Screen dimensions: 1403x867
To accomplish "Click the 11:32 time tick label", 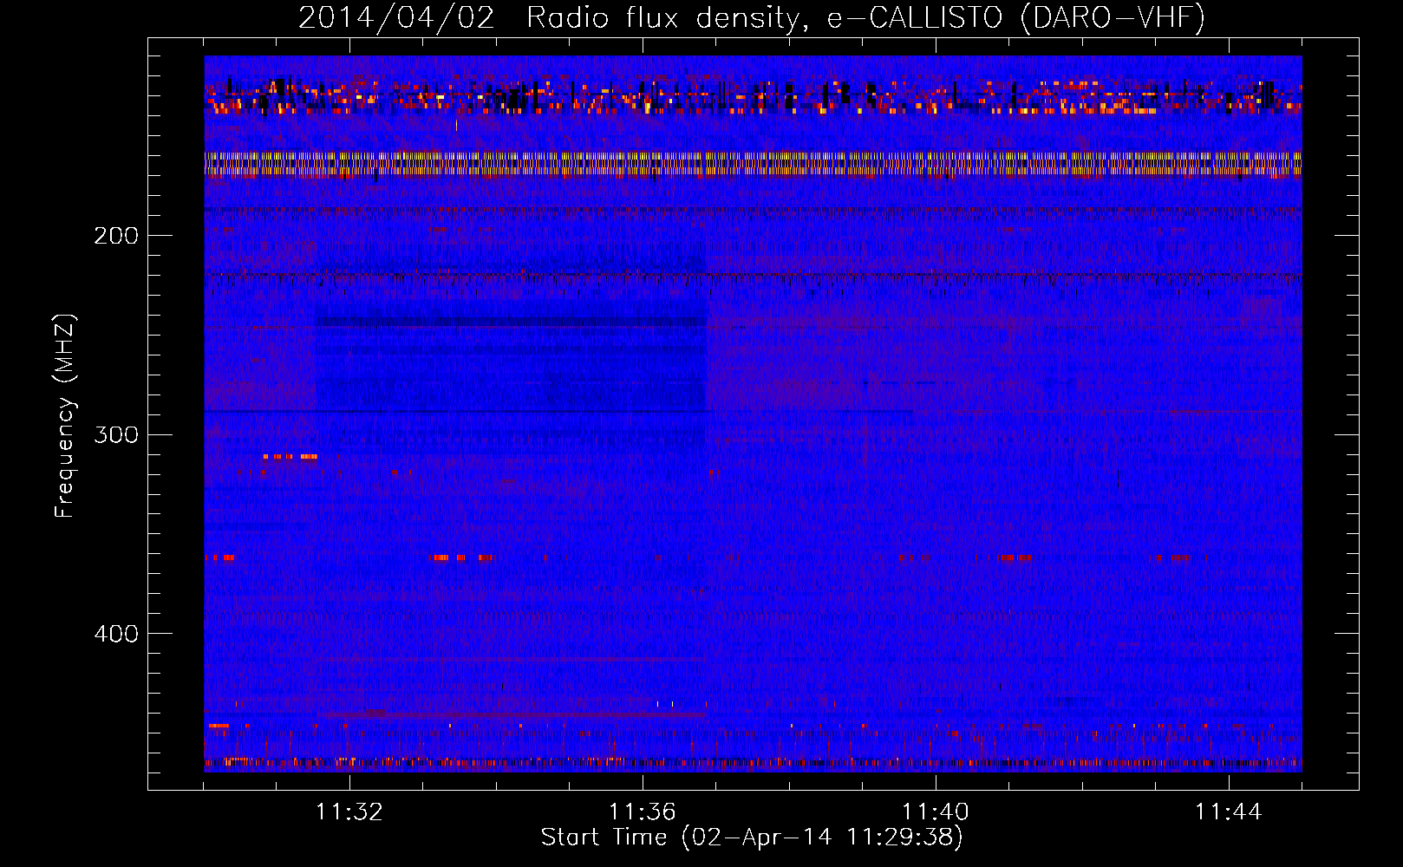I will pos(349,812).
